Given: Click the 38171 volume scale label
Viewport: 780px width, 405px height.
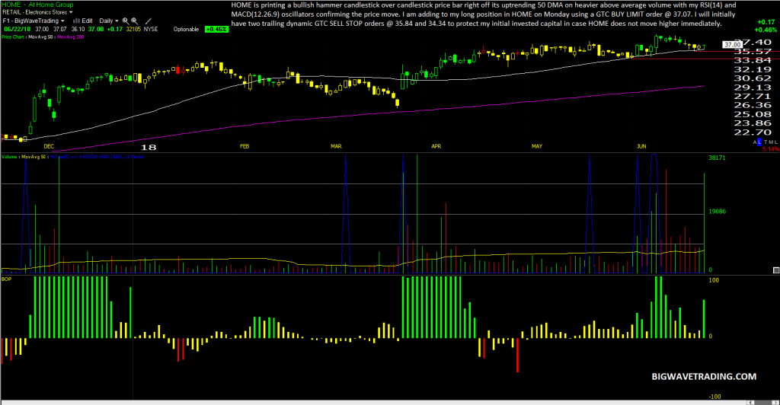Looking at the screenshot, I should point(717,158).
